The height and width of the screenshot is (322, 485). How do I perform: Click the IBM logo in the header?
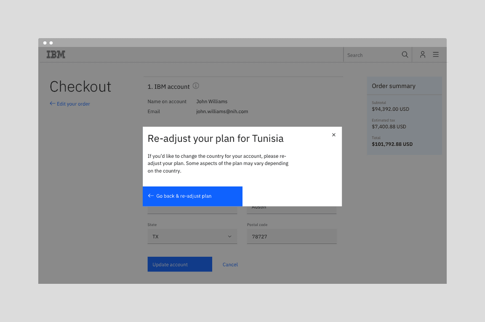click(56, 55)
